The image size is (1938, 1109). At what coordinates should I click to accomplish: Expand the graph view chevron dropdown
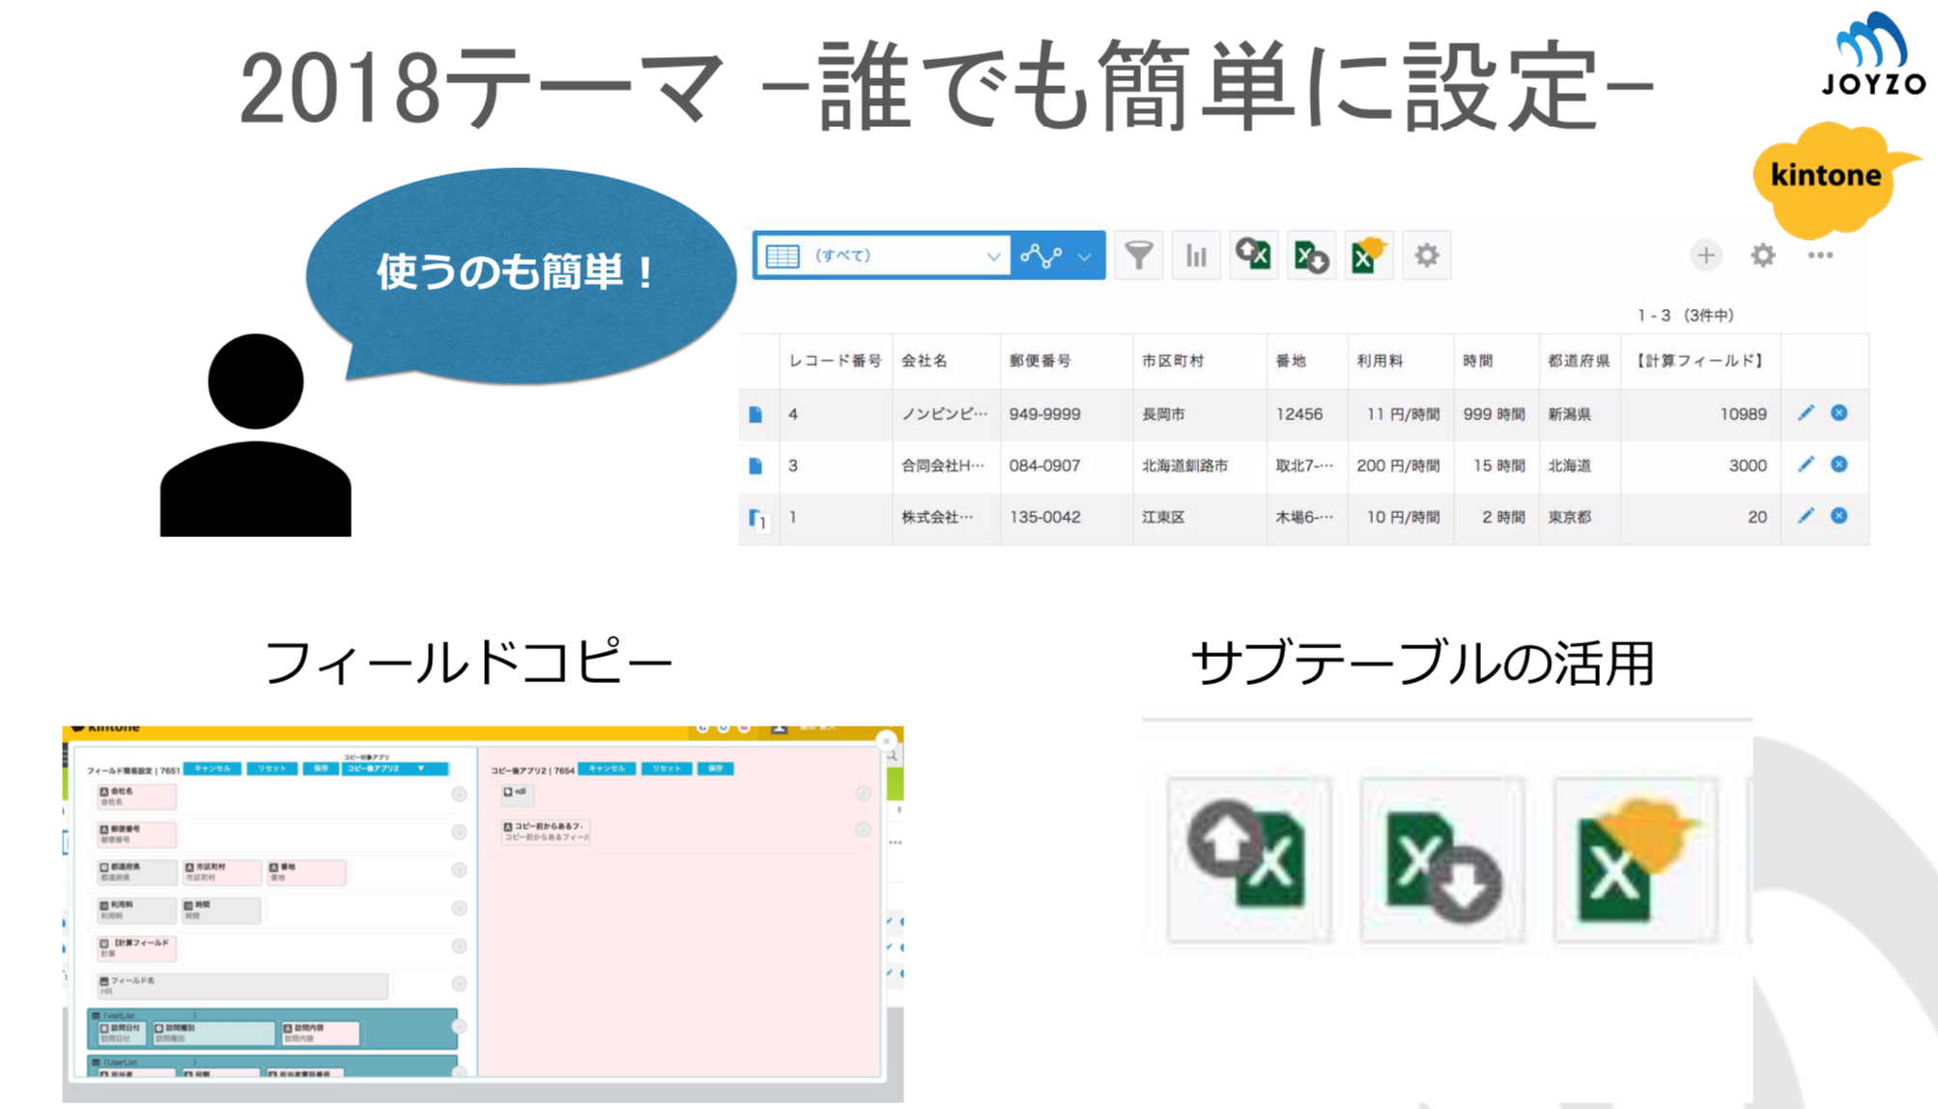coord(1085,257)
